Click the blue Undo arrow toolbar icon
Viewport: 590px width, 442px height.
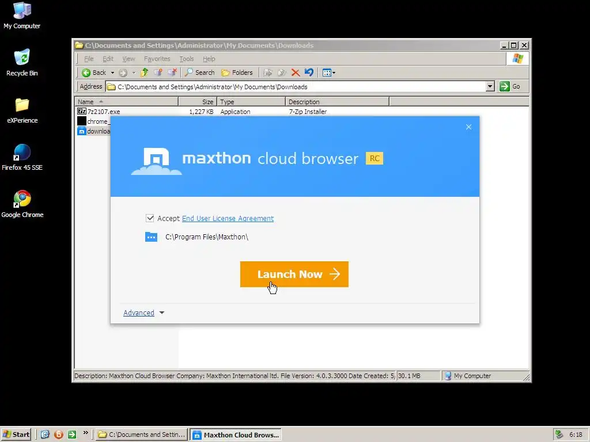[309, 73]
